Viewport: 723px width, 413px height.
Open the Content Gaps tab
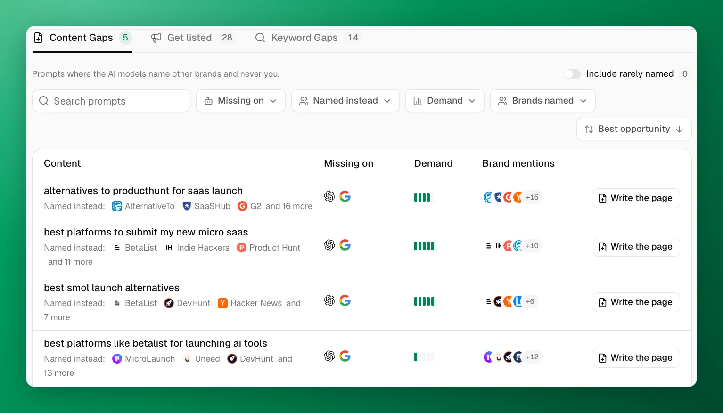(82, 38)
